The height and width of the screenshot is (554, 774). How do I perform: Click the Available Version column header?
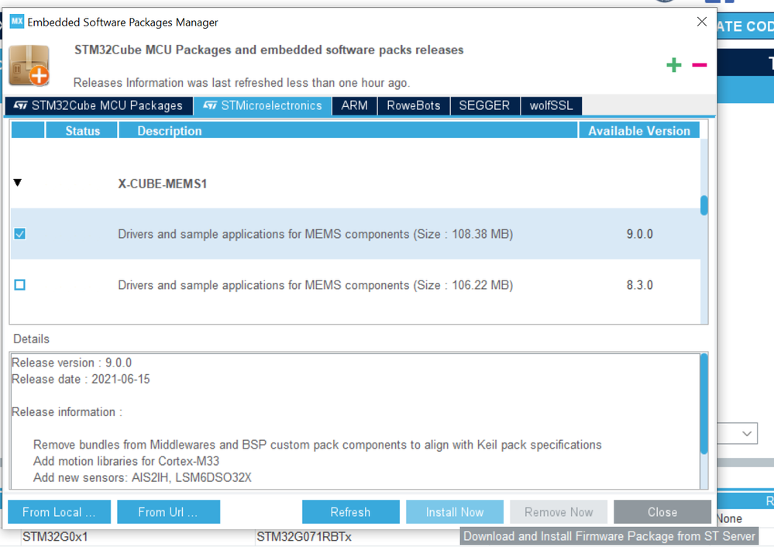click(639, 131)
